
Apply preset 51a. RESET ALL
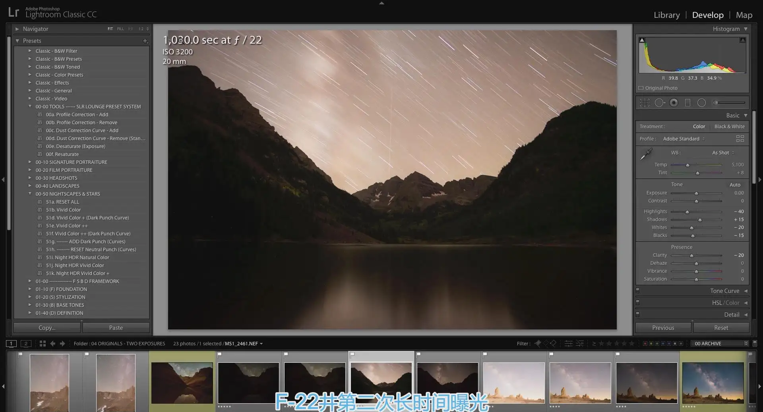coord(62,202)
